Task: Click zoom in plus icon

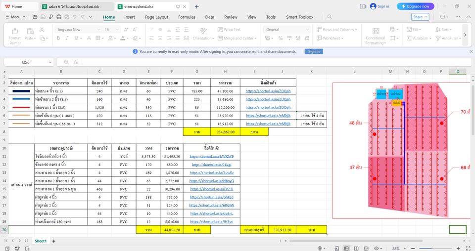Action: click(458, 249)
